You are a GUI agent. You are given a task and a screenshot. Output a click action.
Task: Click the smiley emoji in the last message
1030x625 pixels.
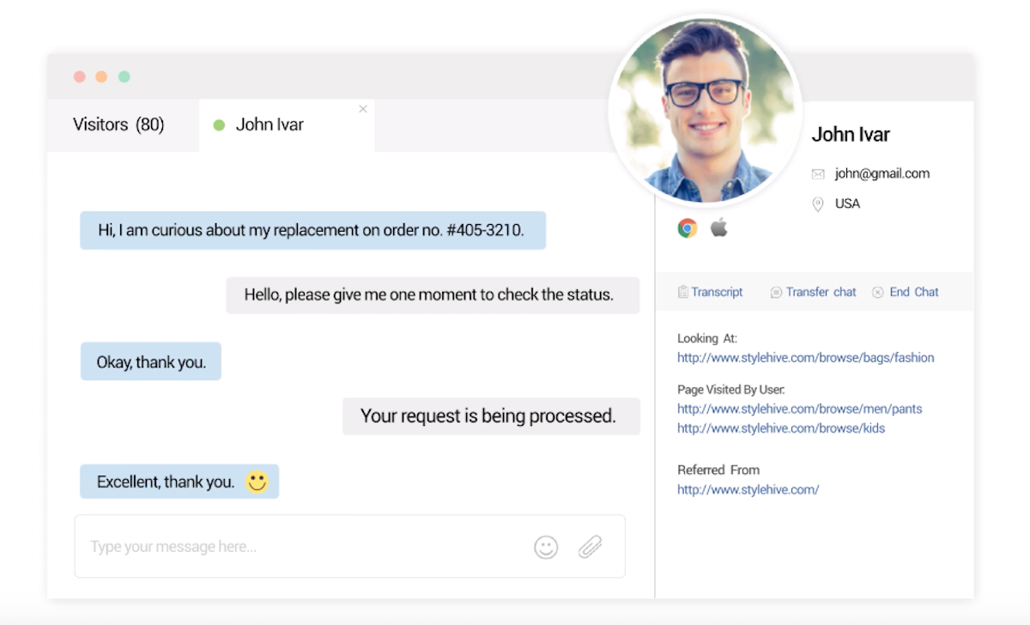pyautogui.click(x=257, y=482)
